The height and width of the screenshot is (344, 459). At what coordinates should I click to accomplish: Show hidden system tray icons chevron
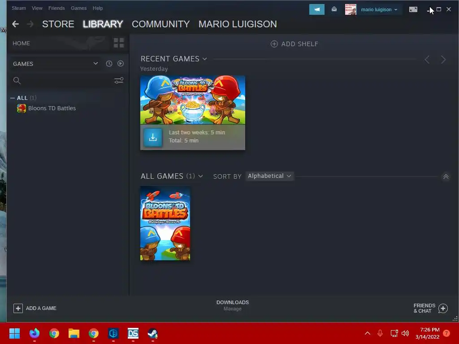point(368,333)
